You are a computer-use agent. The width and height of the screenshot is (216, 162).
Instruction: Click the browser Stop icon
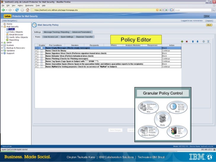coord(22,10)
